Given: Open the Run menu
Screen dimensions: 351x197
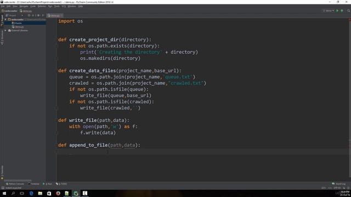Looking at the screenshot, I should point(50,7).
